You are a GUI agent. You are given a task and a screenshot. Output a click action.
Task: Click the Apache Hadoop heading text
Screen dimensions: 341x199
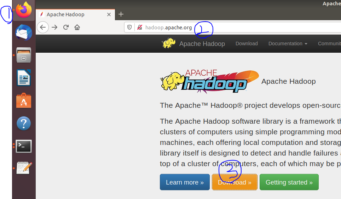pyautogui.click(x=288, y=81)
